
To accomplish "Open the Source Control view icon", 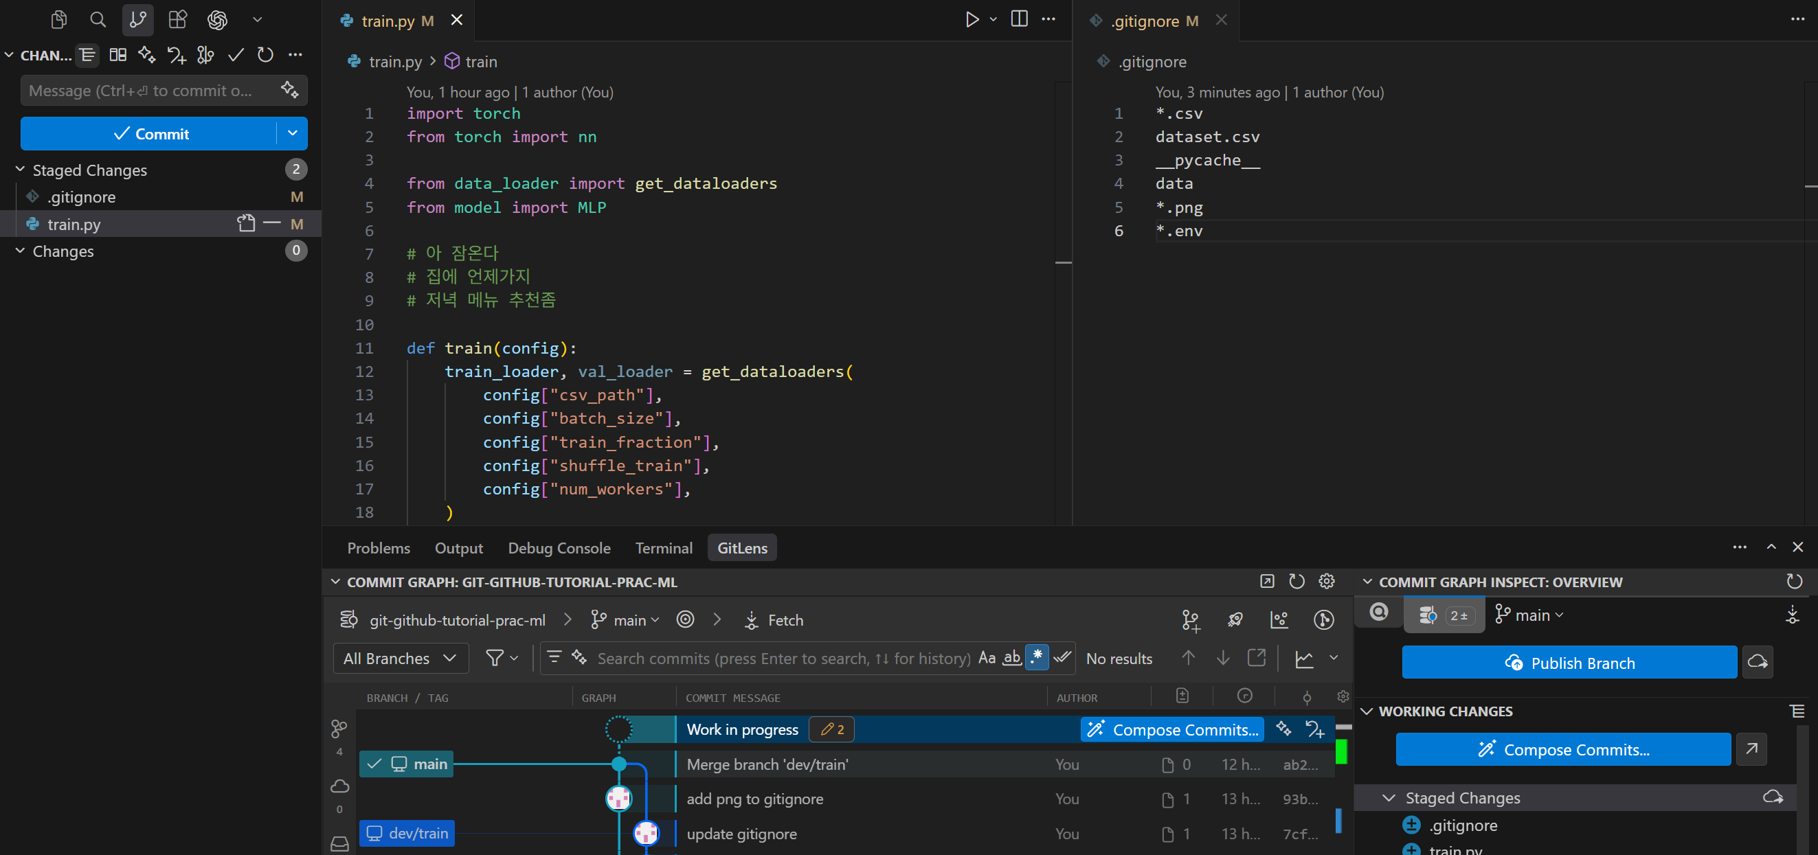I will pyautogui.click(x=137, y=20).
